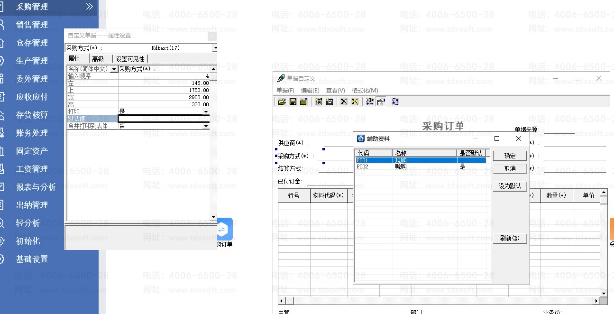This screenshot has width=614, height=314.
Task: Open the 采购方式 Kdtext control selector dropdown
Action: [215, 48]
